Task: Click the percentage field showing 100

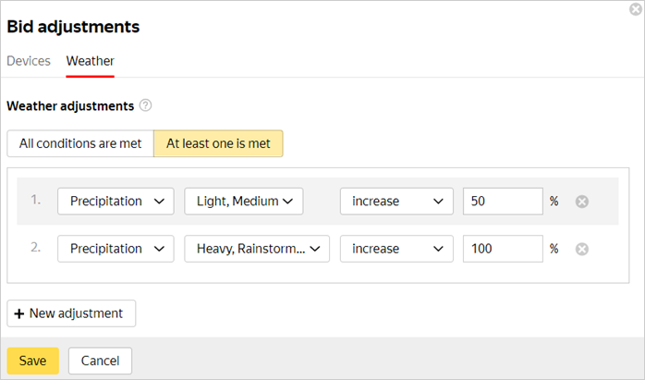Action: point(503,249)
